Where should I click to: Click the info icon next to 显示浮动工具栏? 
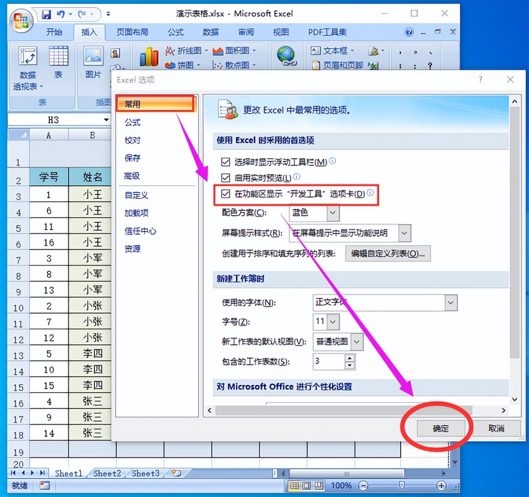click(332, 161)
